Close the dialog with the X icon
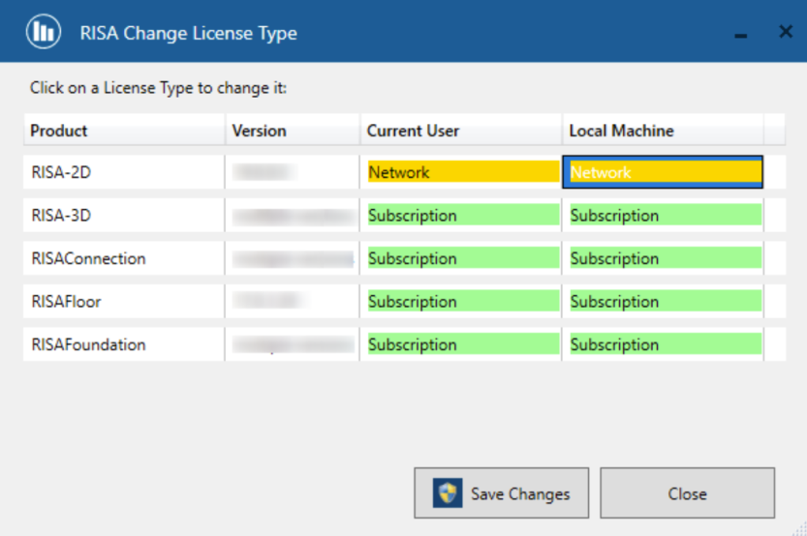807x536 pixels. pyautogui.click(x=786, y=32)
